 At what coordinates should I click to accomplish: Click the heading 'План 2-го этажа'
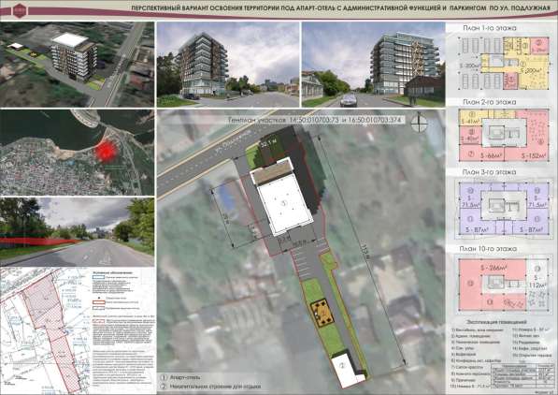tap(490, 102)
